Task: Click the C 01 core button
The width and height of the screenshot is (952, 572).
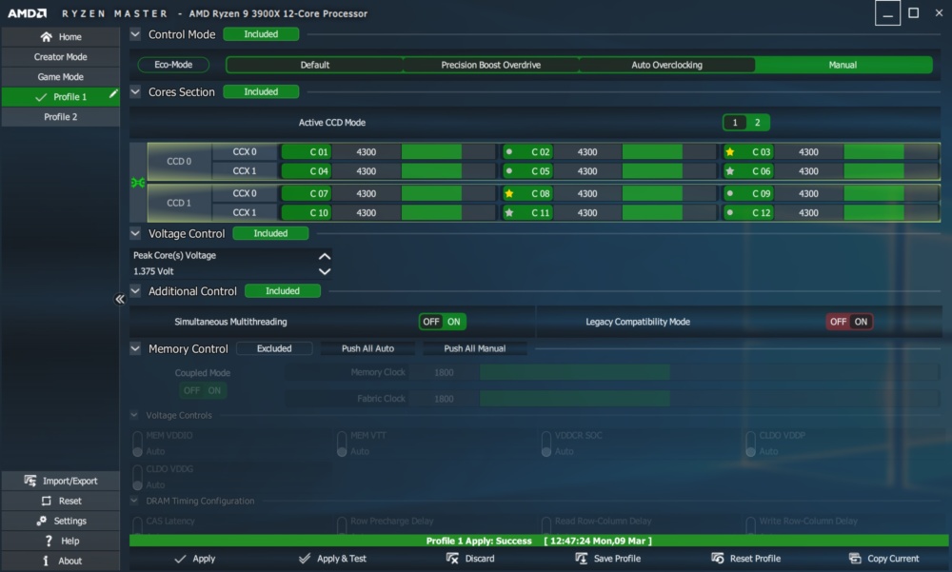Action: pyautogui.click(x=307, y=152)
